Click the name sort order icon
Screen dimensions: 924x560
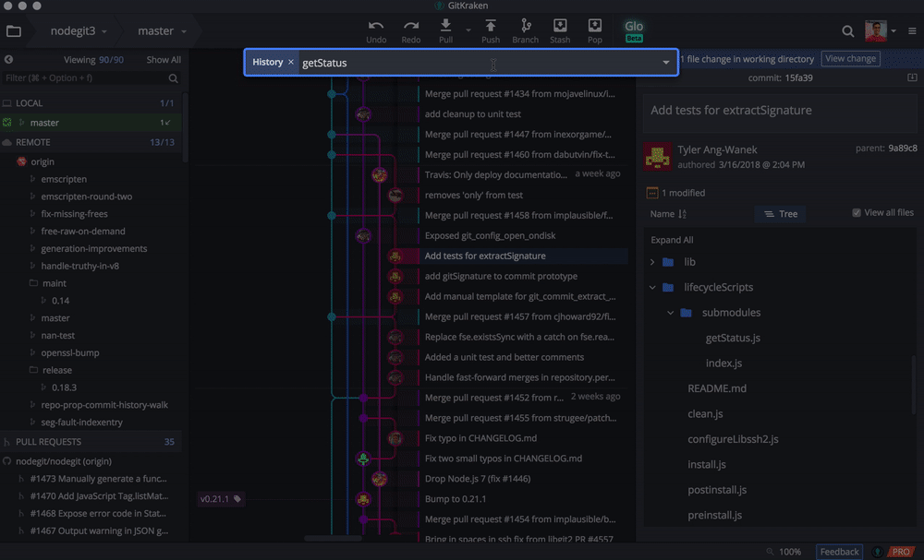tap(683, 214)
